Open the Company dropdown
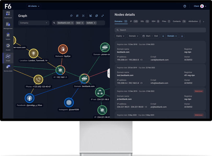212x156 pixels. tap(34, 23)
